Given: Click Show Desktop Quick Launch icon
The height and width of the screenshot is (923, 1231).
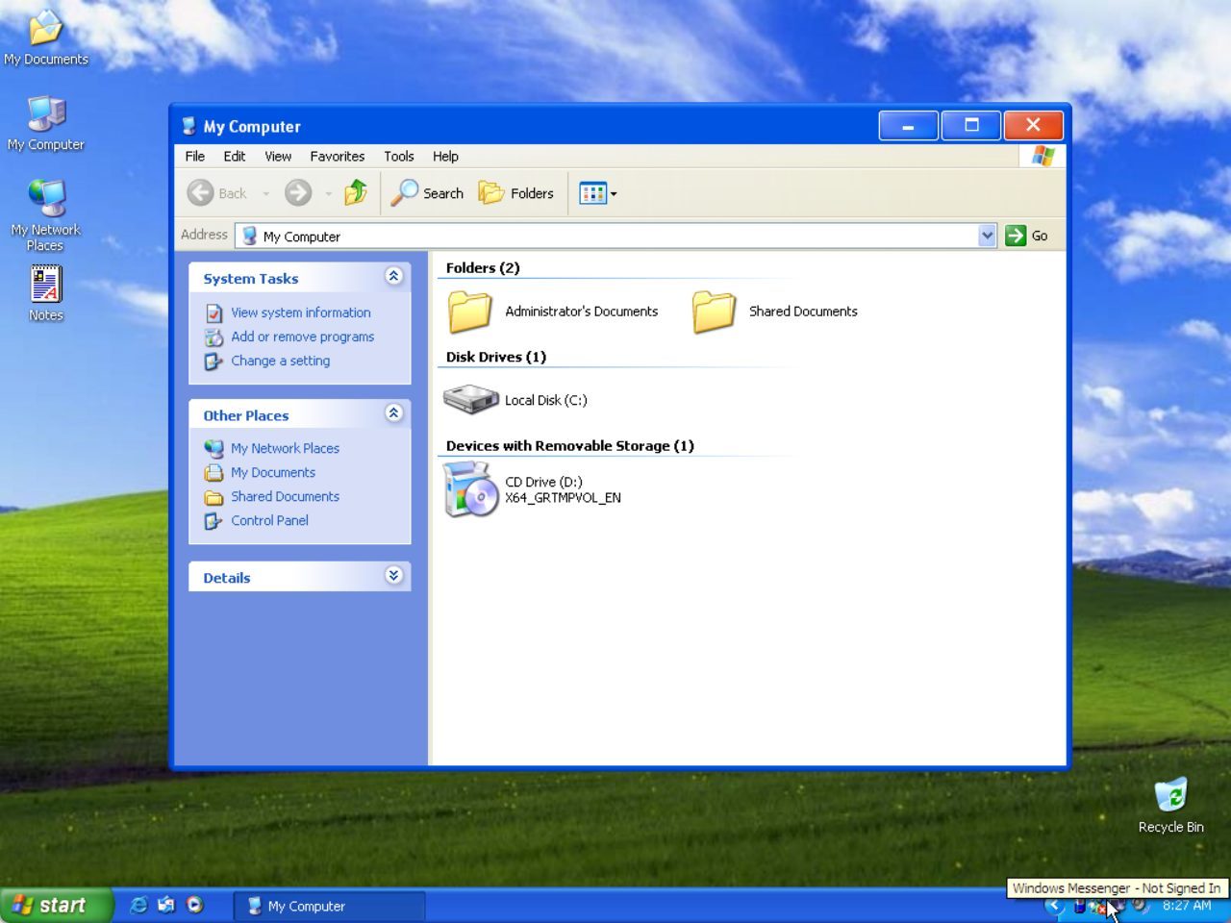Looking at the screenshot, I should pos(166,905).
